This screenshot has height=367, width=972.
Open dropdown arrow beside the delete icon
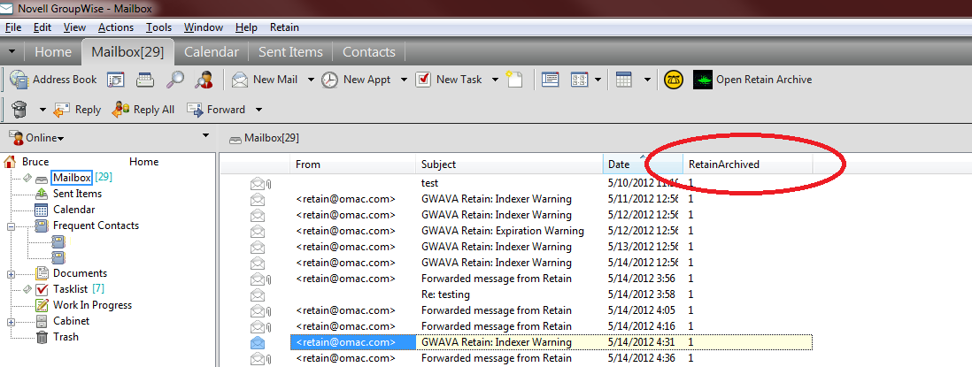(42, 111)
